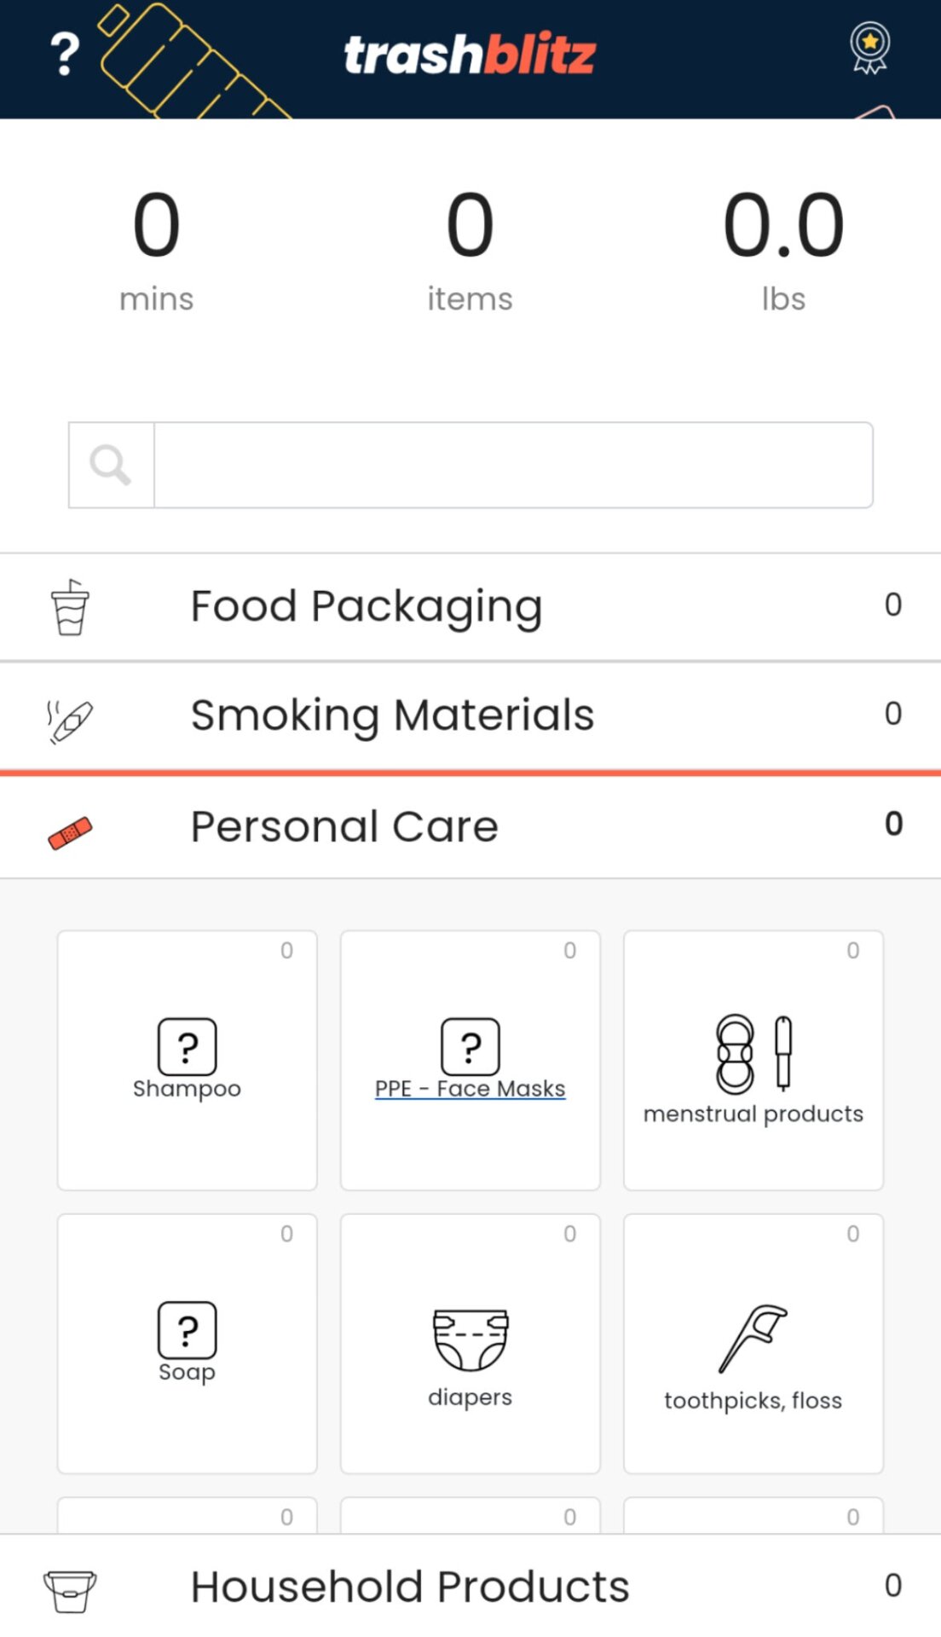Tap the award ribbon badge icon
Image resolution: width=941 pixels, height=1637 pixels.
click(x=869, y=48)
